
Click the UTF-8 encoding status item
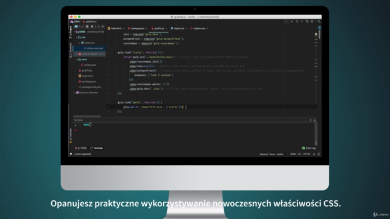tap(307, 154)
